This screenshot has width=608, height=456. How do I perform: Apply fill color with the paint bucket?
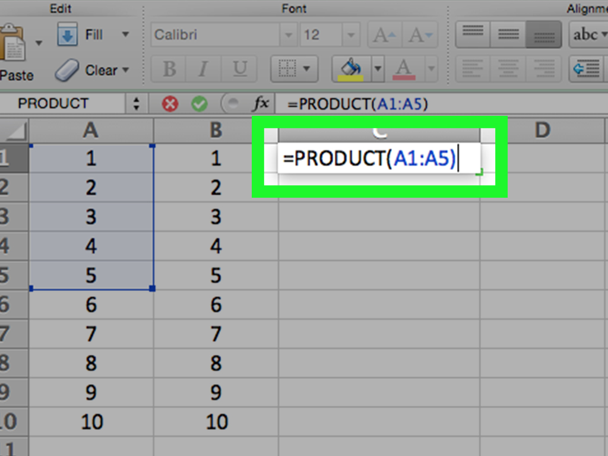click(351, 69)
